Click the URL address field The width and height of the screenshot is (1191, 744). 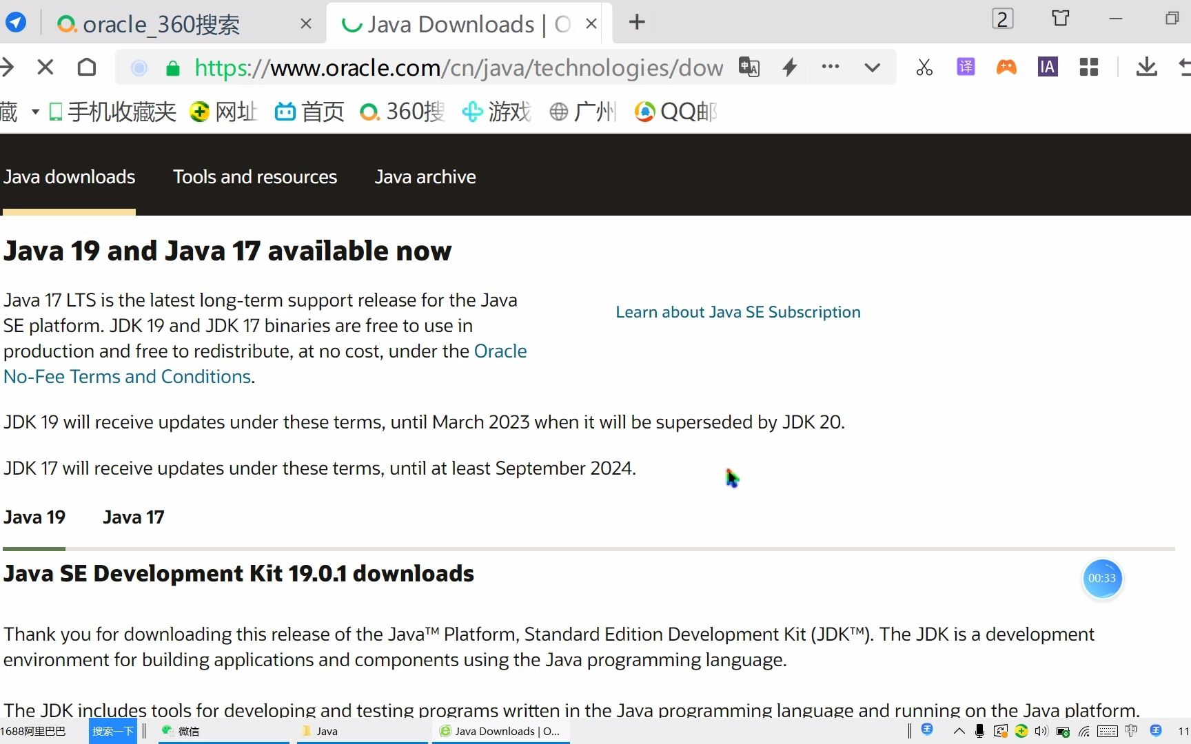pos(458,68)
